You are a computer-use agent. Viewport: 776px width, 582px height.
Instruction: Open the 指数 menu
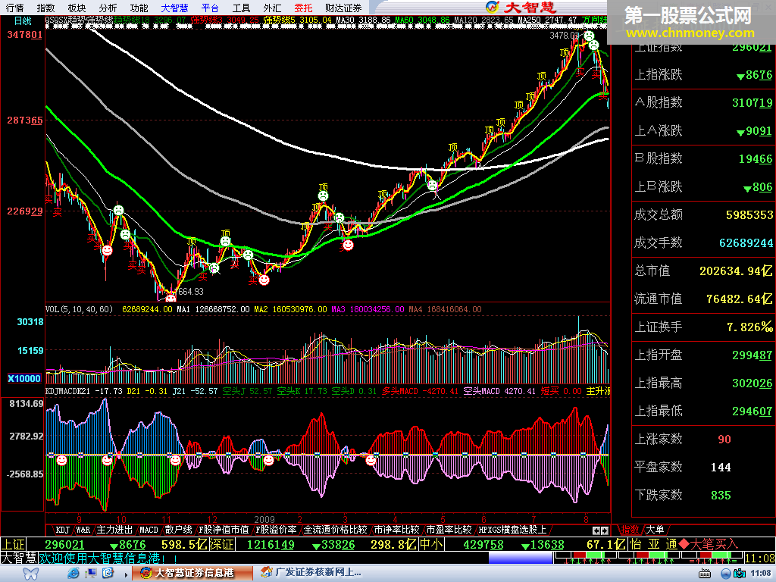point(46,8)
